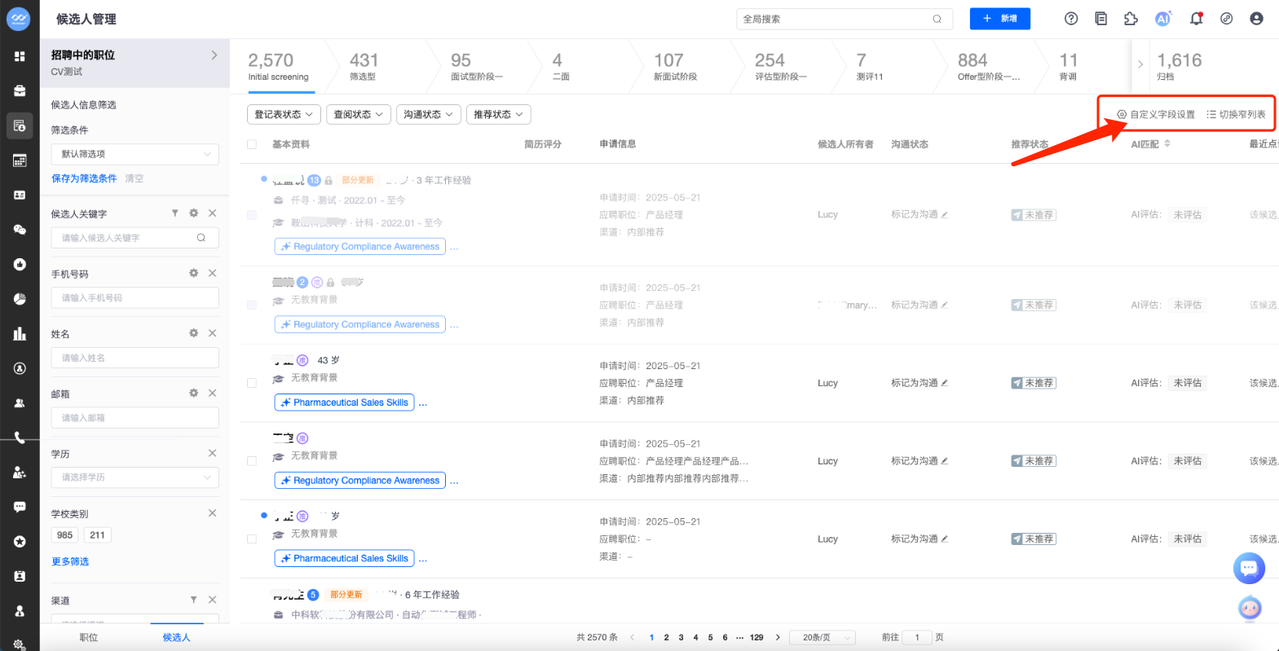Open the user profile avatar icon
1279x651 pixels.
[1256, 19]
